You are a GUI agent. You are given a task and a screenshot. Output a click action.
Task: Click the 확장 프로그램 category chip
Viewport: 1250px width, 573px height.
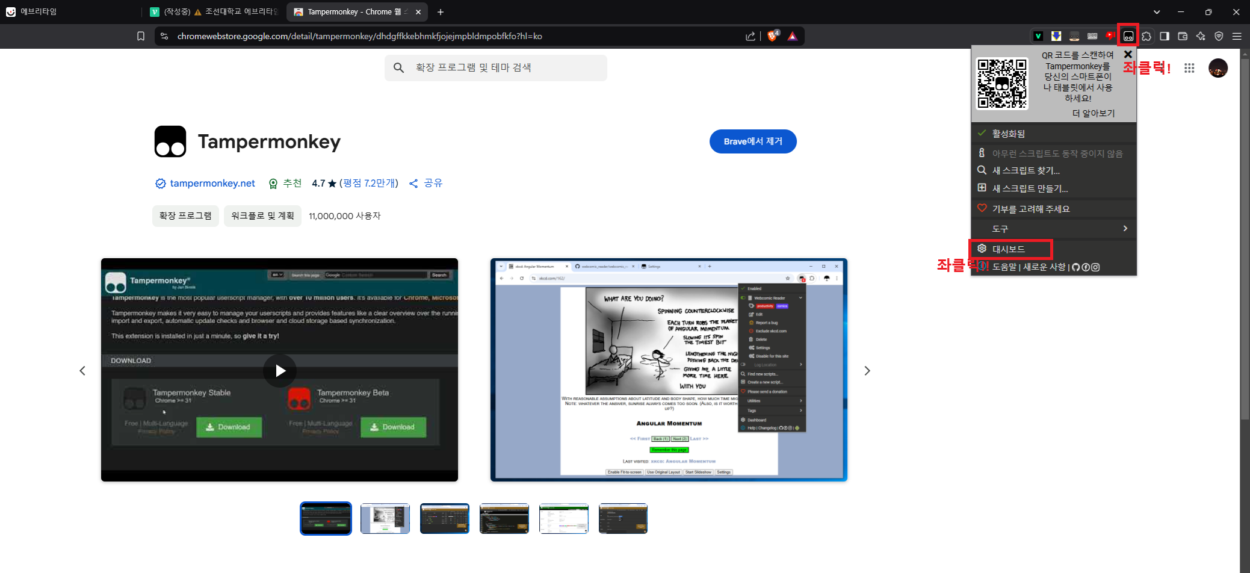coord(185,216)
